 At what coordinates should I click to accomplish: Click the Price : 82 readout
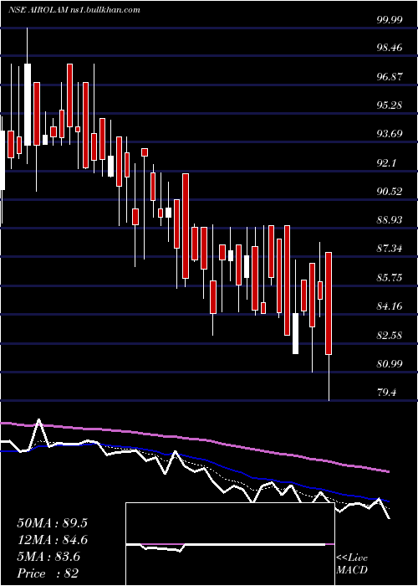point(48,573)
